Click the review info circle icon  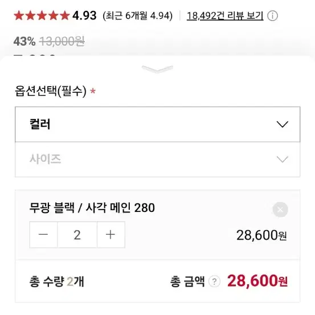click(272, 16)
